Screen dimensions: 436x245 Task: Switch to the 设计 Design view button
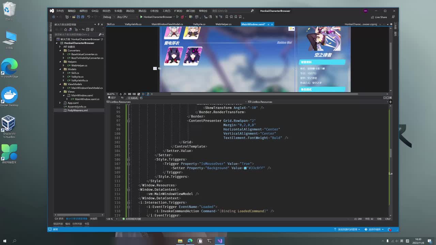click(x=112, y=98)
